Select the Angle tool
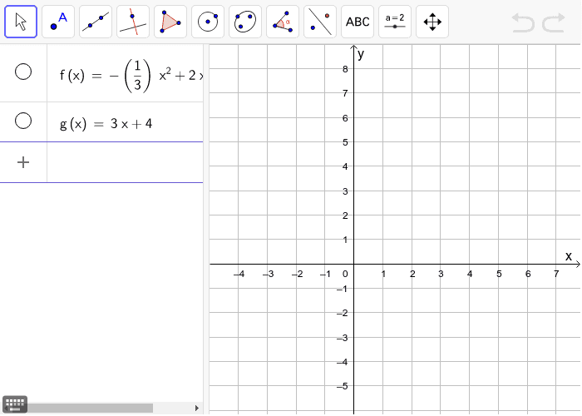The width and height of the screenshot is (582, 416). (x=283, y=22)
